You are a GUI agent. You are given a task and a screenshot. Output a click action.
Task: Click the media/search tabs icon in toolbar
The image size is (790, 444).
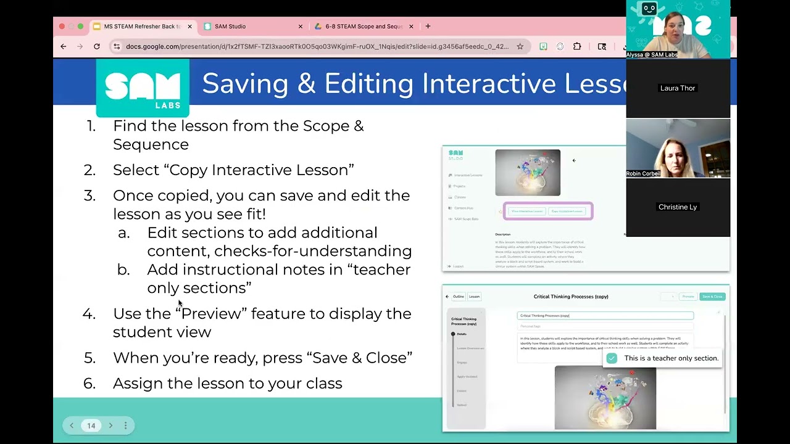click(x=602, y=46)
